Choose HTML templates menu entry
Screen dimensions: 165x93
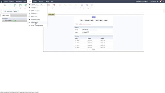coord(37,11)
